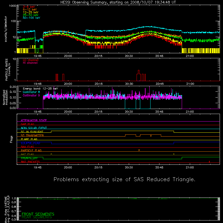Click the 0.05 tick on the modulation axis

point(13,103)
